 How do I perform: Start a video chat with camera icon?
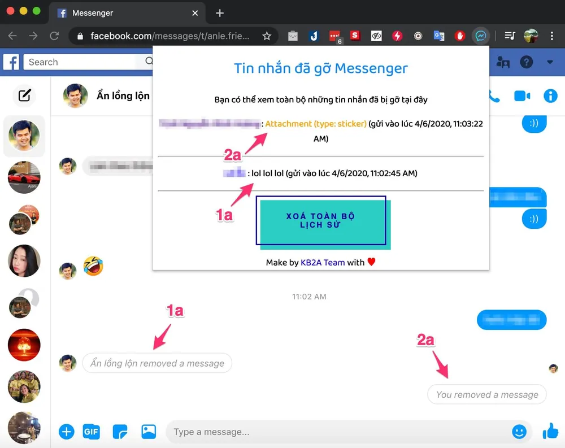(522, 96)
